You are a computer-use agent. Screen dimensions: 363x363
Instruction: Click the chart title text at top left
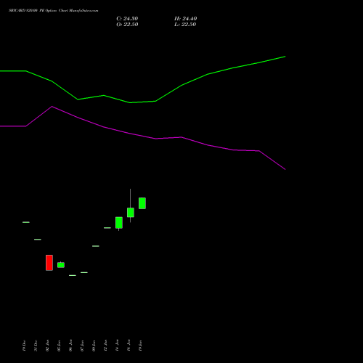coord(54,10)
